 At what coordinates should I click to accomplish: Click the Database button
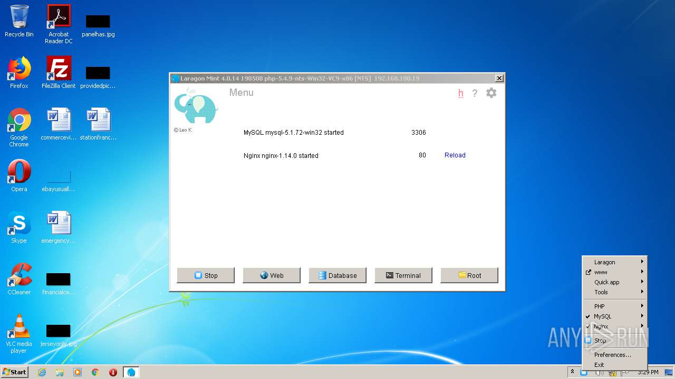tap(337, 275)
